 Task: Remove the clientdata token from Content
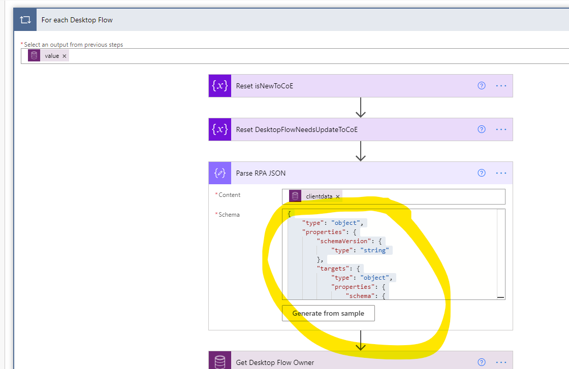[x=338, y=196]
